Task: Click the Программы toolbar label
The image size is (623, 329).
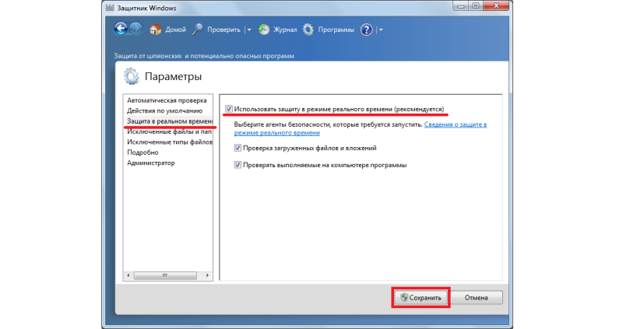Action: (x=336, y=30)
